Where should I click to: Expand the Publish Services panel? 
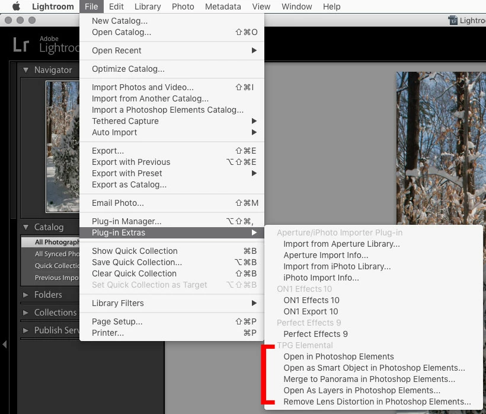coord(25,330)
